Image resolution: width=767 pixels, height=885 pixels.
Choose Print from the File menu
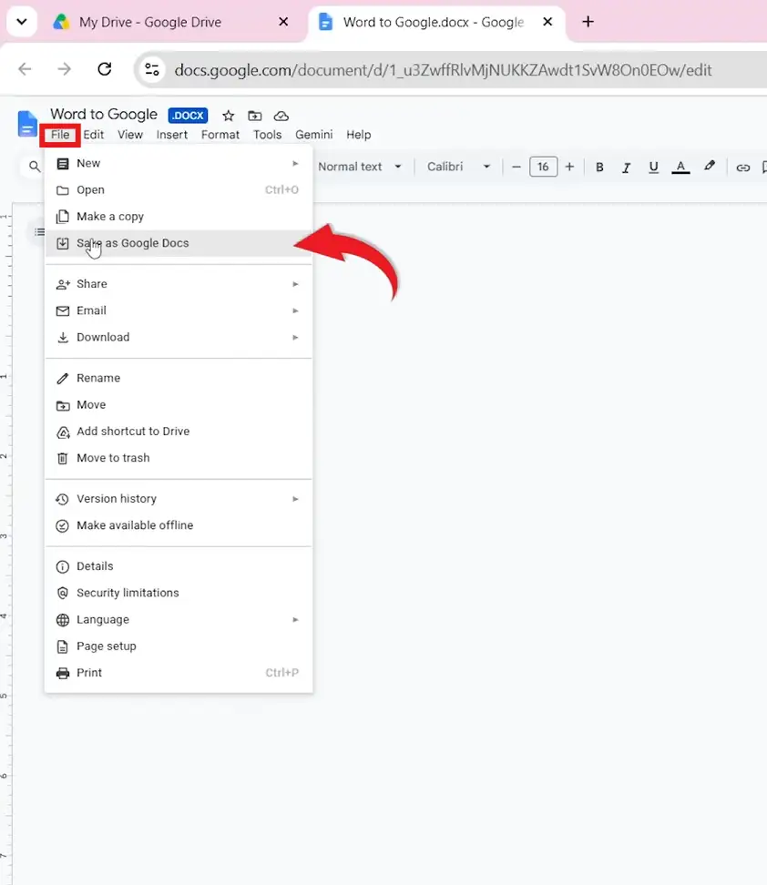(x=179, y=673)
